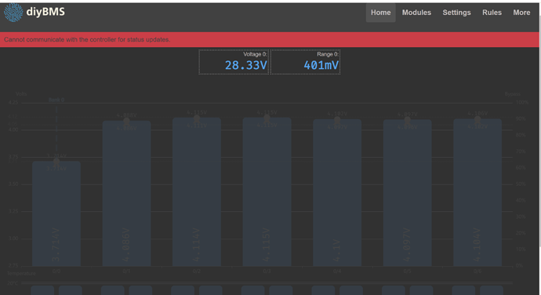The width and height of the screenshot is (541, 295).
Task: Click the 4.104V bar for cell 0/6
Action: (477, 192)
